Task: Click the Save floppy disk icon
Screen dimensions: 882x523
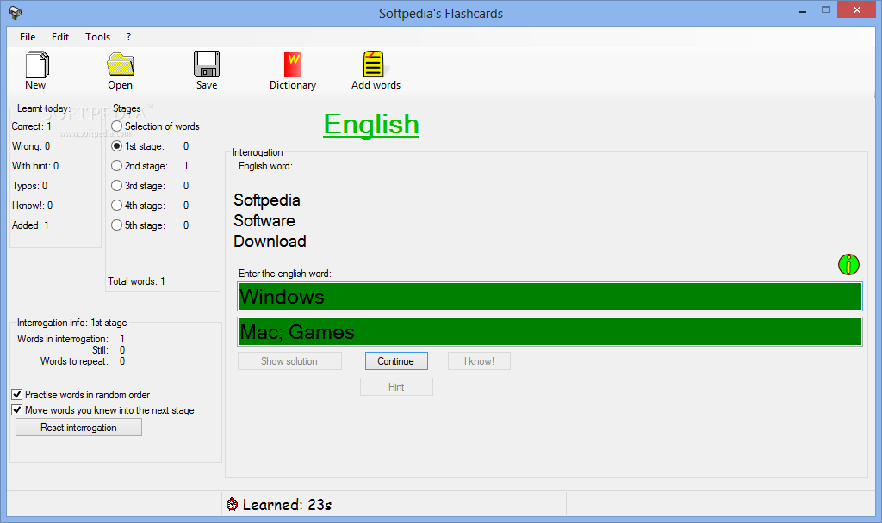Action: point(207,64)
